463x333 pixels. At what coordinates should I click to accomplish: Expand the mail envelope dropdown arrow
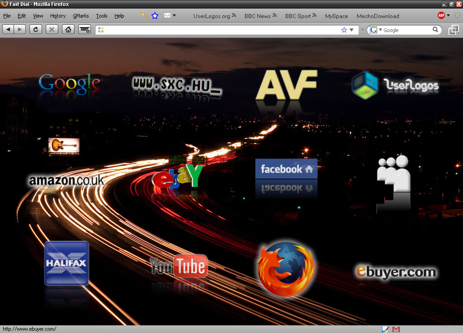(174, 16)
